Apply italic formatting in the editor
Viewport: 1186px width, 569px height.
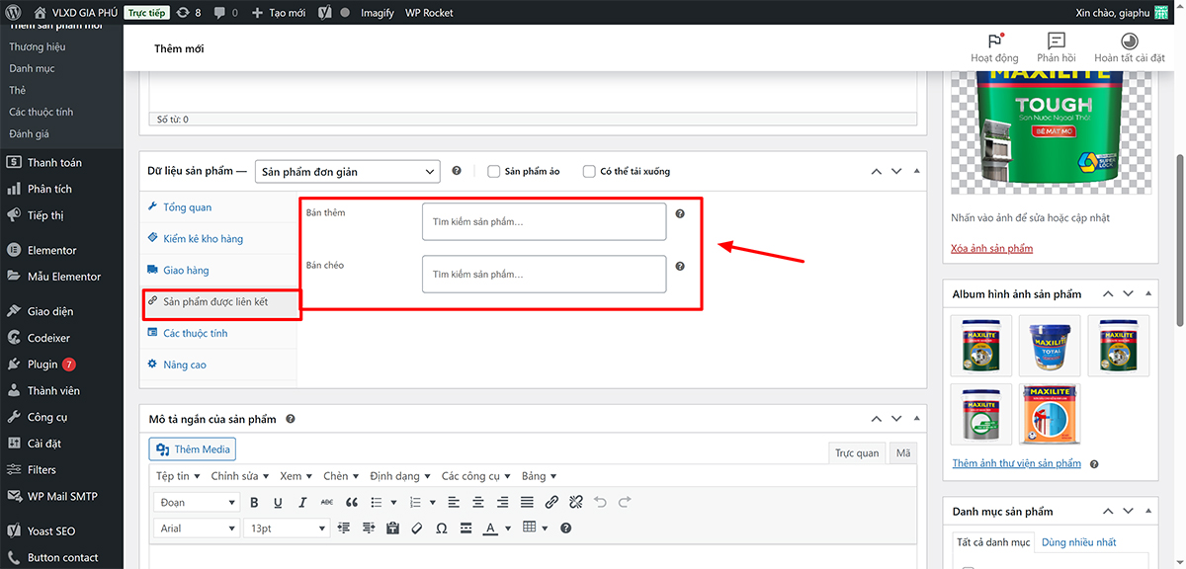pyautogui.click(x=302, y=503)
